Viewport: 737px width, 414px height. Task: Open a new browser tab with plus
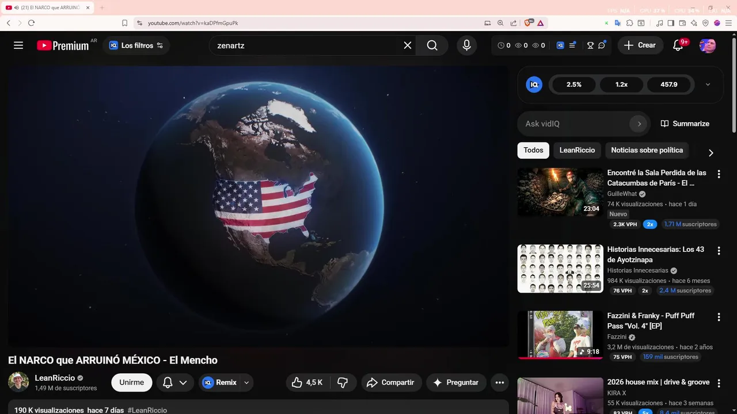coord(102,7)
